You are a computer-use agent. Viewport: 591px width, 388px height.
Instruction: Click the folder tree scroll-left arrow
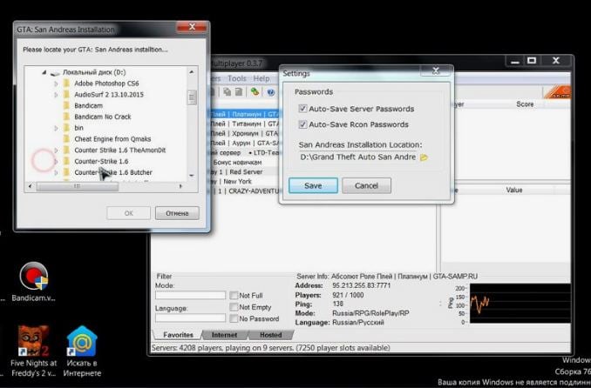coord(31,186)
